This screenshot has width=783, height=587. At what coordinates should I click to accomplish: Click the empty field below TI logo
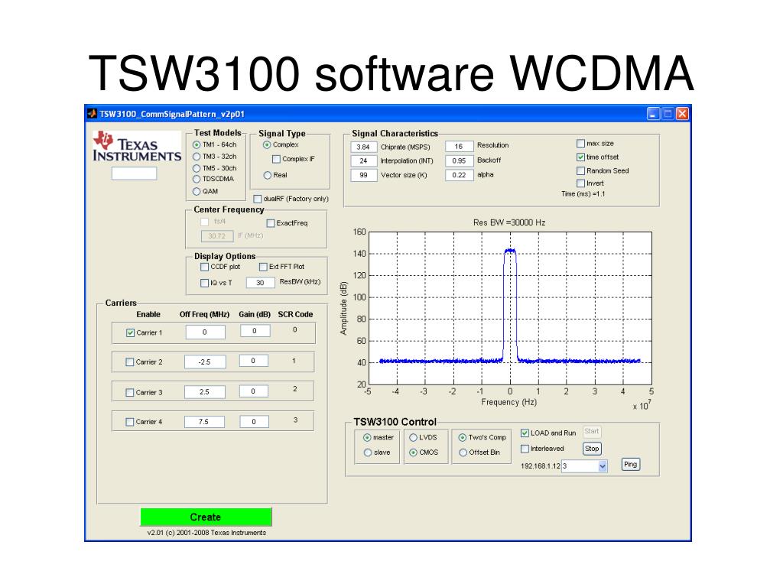(x=134, y=174)
